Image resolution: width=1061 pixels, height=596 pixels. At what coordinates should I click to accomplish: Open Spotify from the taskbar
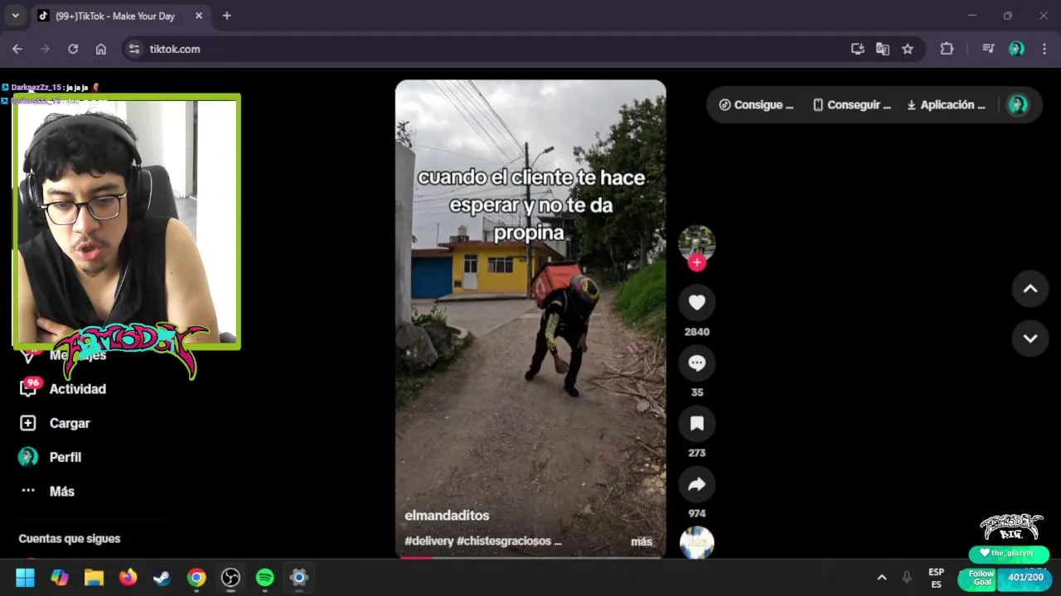[x=265, y=577]
